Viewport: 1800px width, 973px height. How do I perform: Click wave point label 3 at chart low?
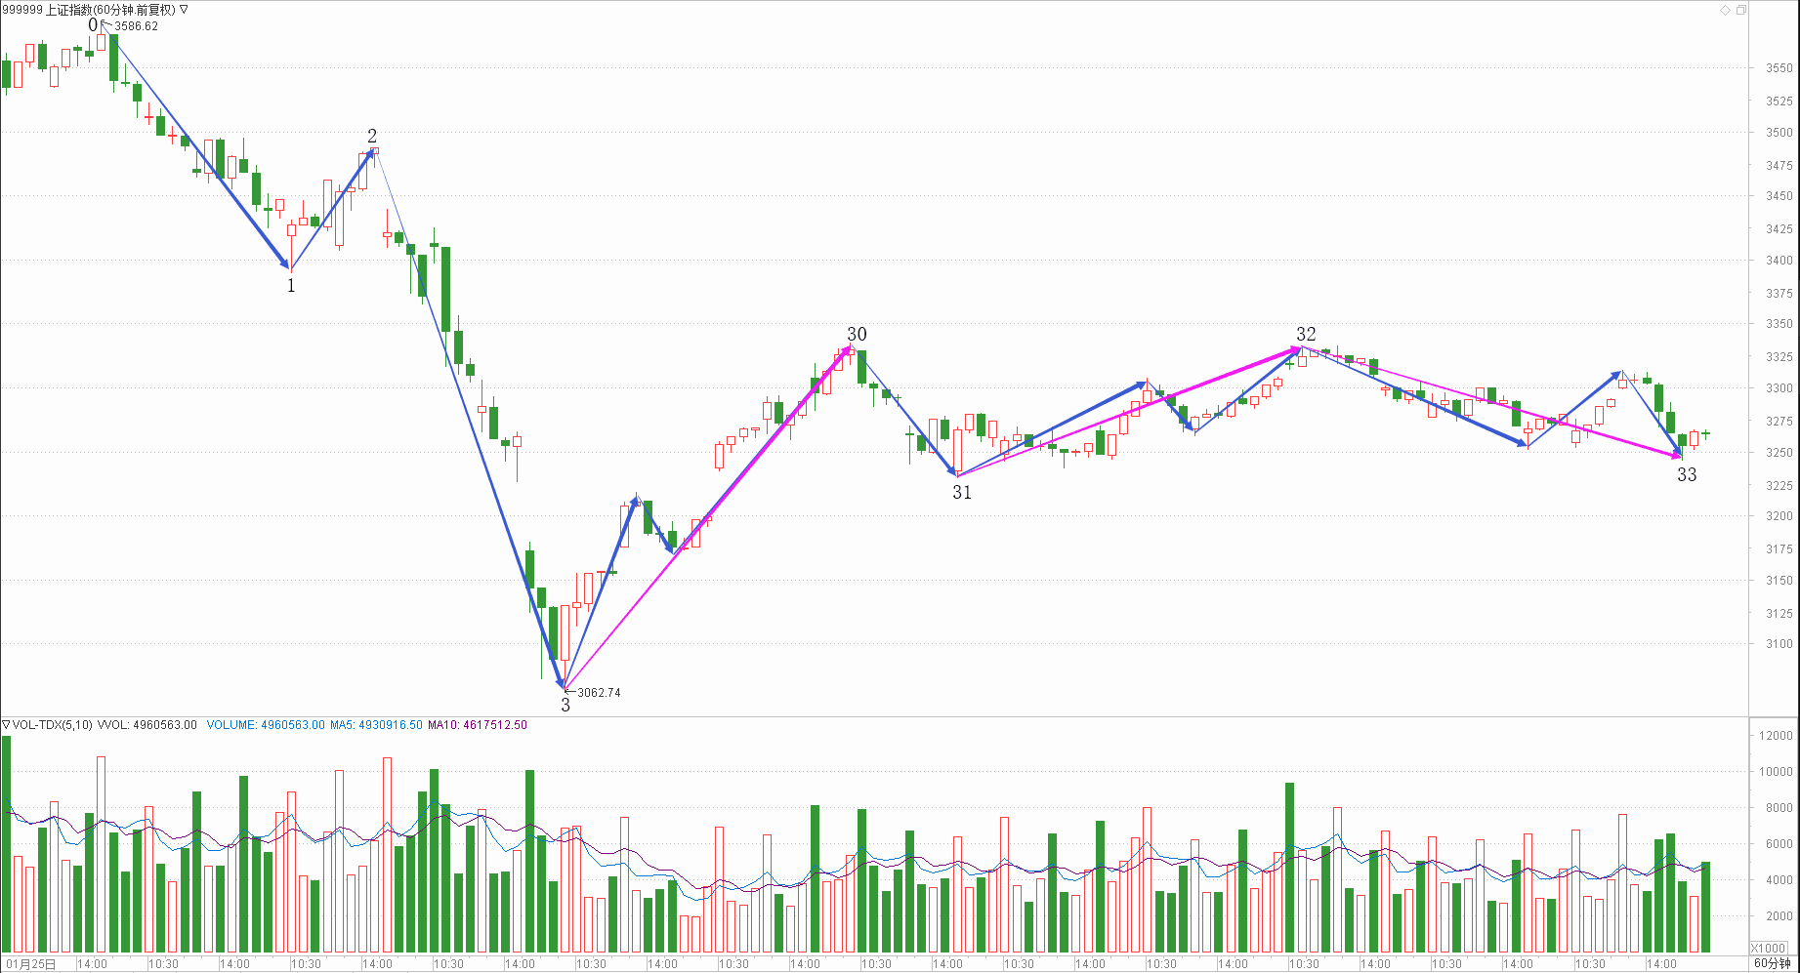(565, 705)
